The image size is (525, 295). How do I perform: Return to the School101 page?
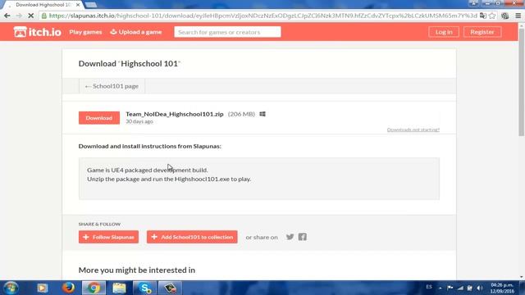coord(112,86)
